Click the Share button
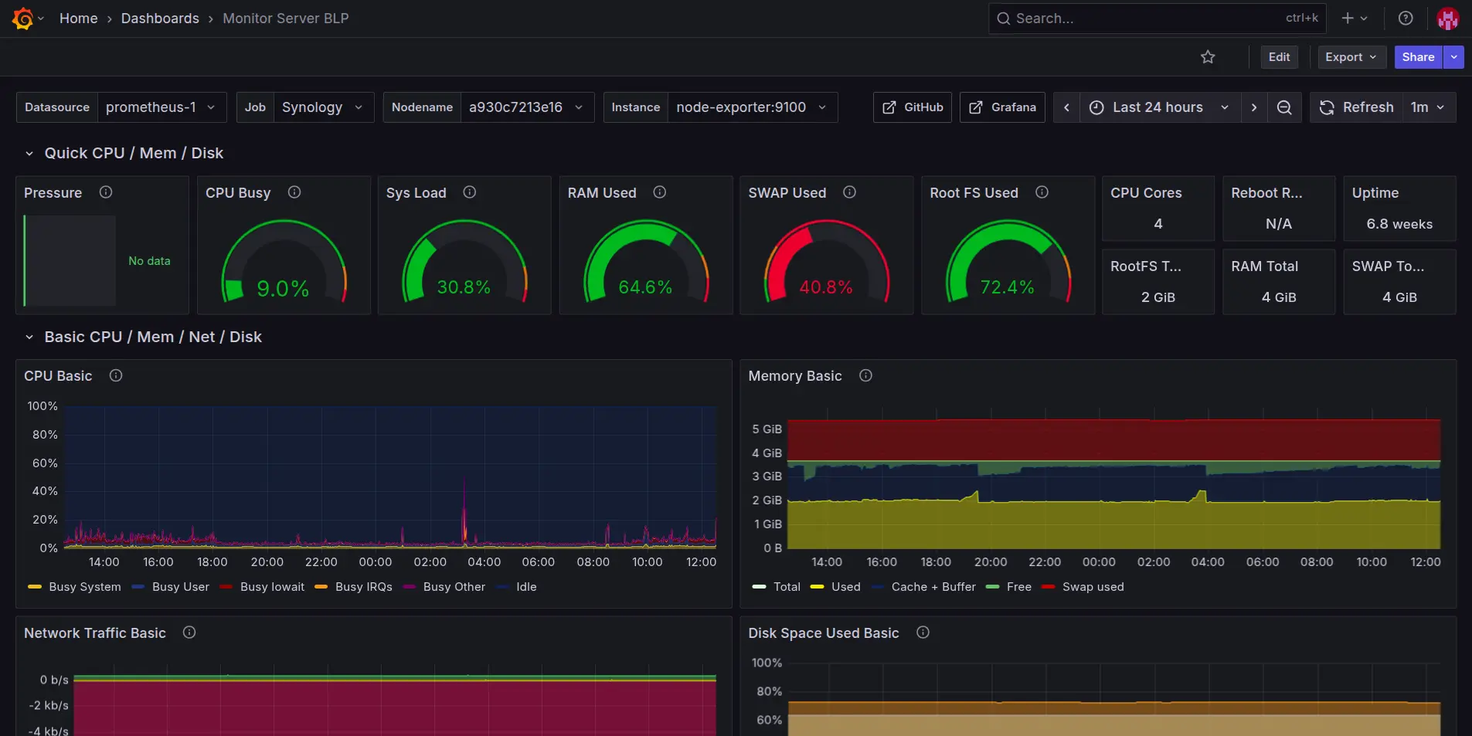The height and width of the screenshot is (736, 1472). (x=1418, y=57)
